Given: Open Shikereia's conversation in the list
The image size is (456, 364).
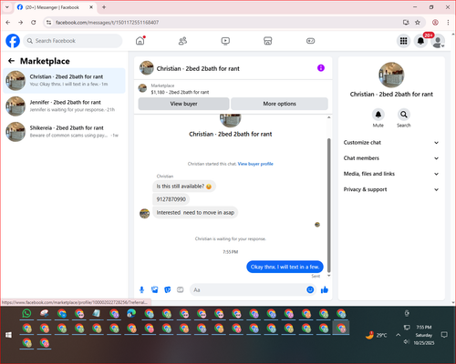Looking at the screenshot, I should pos(64,131).
